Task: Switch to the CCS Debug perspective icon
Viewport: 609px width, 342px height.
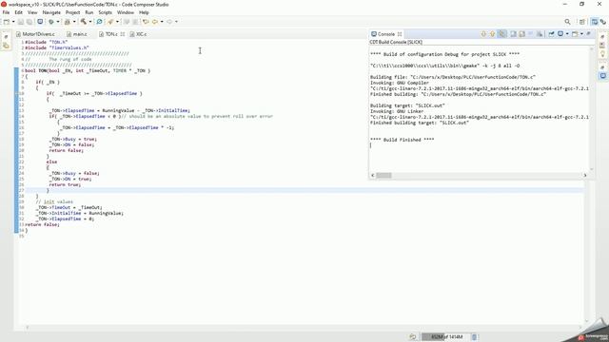Action: [x=602, y=22]
